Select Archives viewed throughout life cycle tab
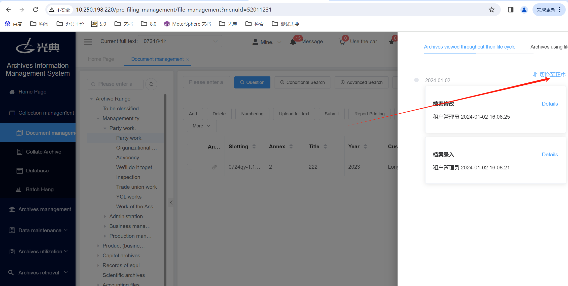Image resolution: width=568 pixels, height=286 pixels. point(470,47)
